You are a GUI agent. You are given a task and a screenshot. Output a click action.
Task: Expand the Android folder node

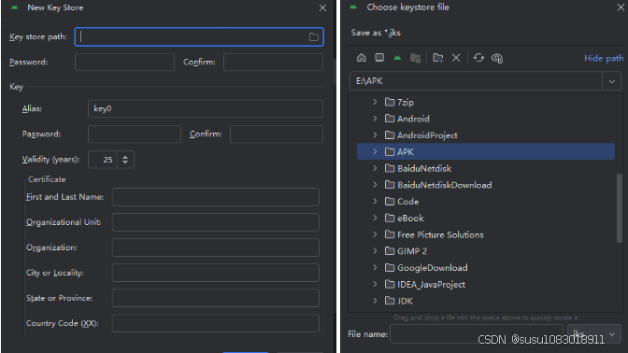pyautogui.click(x=375, y=119)
